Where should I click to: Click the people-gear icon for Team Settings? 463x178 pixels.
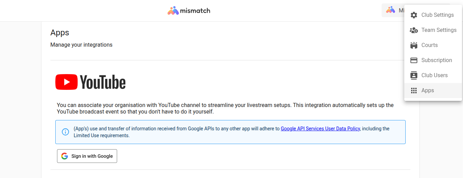click(414, 30)
